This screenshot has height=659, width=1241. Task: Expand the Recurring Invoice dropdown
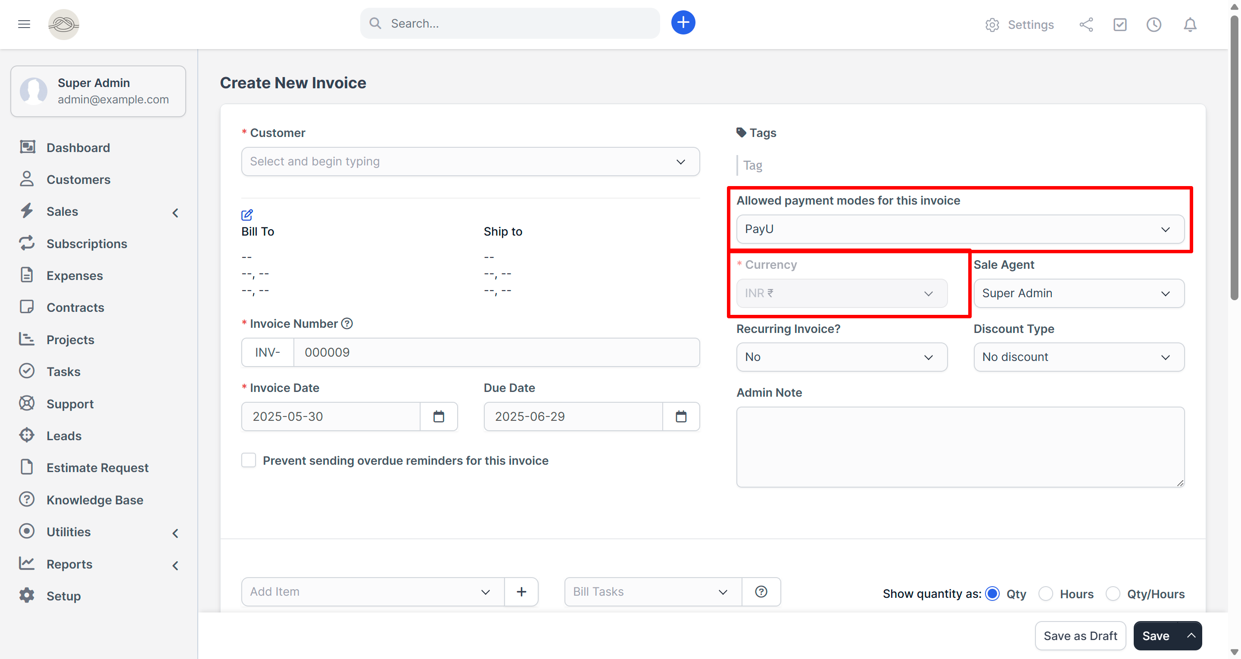(841, 357)
